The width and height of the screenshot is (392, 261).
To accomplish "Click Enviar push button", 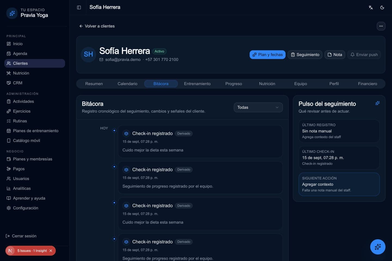I will point(364,55).
